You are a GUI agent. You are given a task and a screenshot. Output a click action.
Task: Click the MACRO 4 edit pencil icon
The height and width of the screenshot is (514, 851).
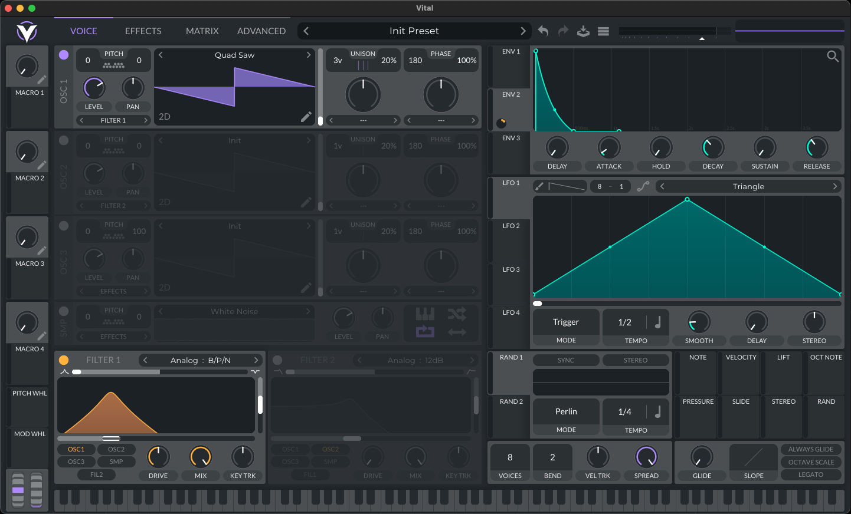(x=42, y=336)
